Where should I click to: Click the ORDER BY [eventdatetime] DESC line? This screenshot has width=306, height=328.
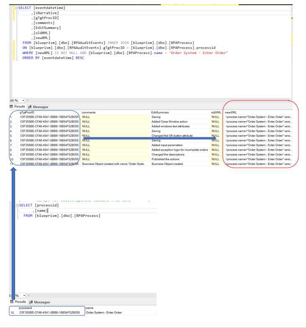[53, 58]
